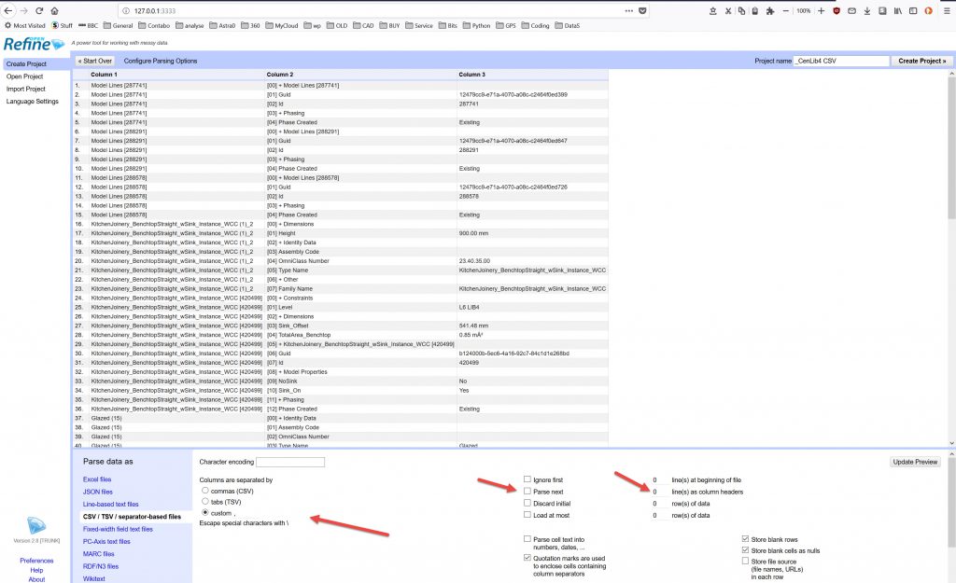Click the browser reload button

[x=37, y=10]
